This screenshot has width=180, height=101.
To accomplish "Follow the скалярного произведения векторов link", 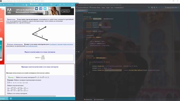I will pos(61,44).
